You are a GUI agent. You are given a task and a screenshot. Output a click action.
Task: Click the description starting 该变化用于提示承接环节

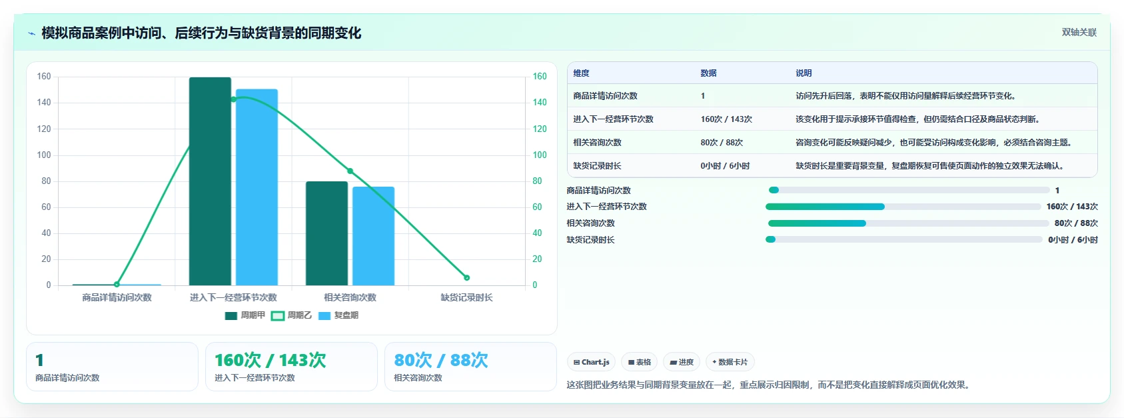pyautogui.click(x=918, y=119)
